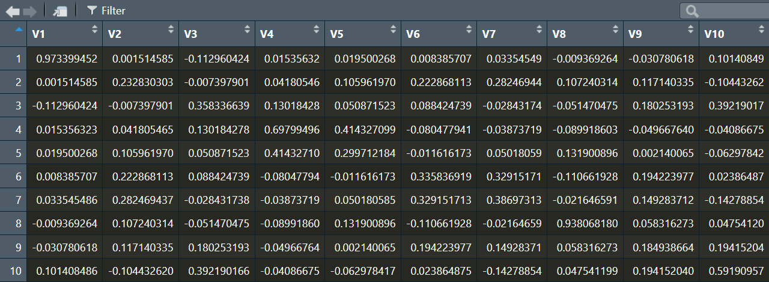Click the forward navigation arrow
Screen dimensions: 769x282
coord(30,11)
